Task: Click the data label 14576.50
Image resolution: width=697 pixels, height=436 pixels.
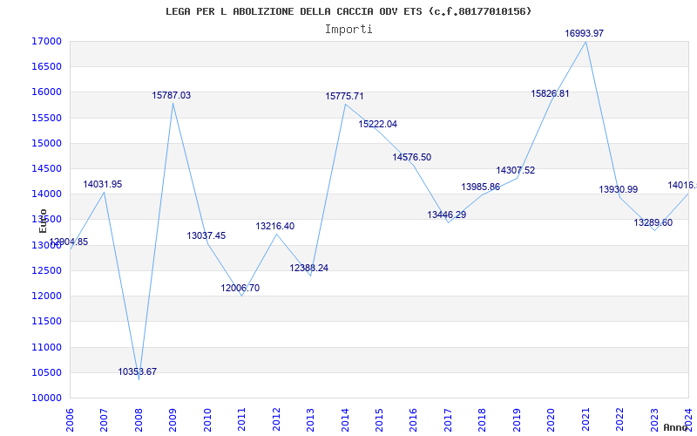Action: 411,158
